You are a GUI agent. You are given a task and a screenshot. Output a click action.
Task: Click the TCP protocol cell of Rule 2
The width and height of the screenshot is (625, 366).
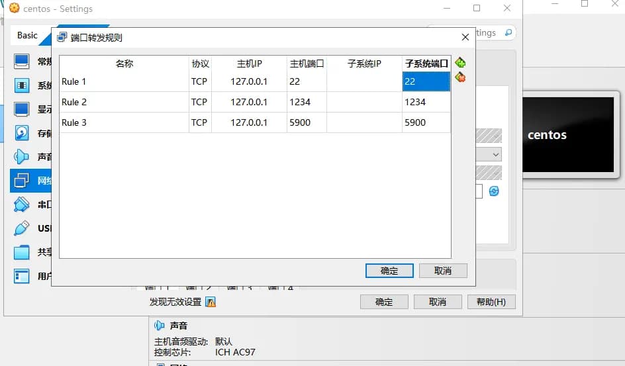coord(200,102)
